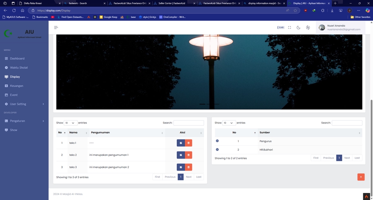
Task: Open entries dropdown in Sumber table
Action: tap(229, 123)
